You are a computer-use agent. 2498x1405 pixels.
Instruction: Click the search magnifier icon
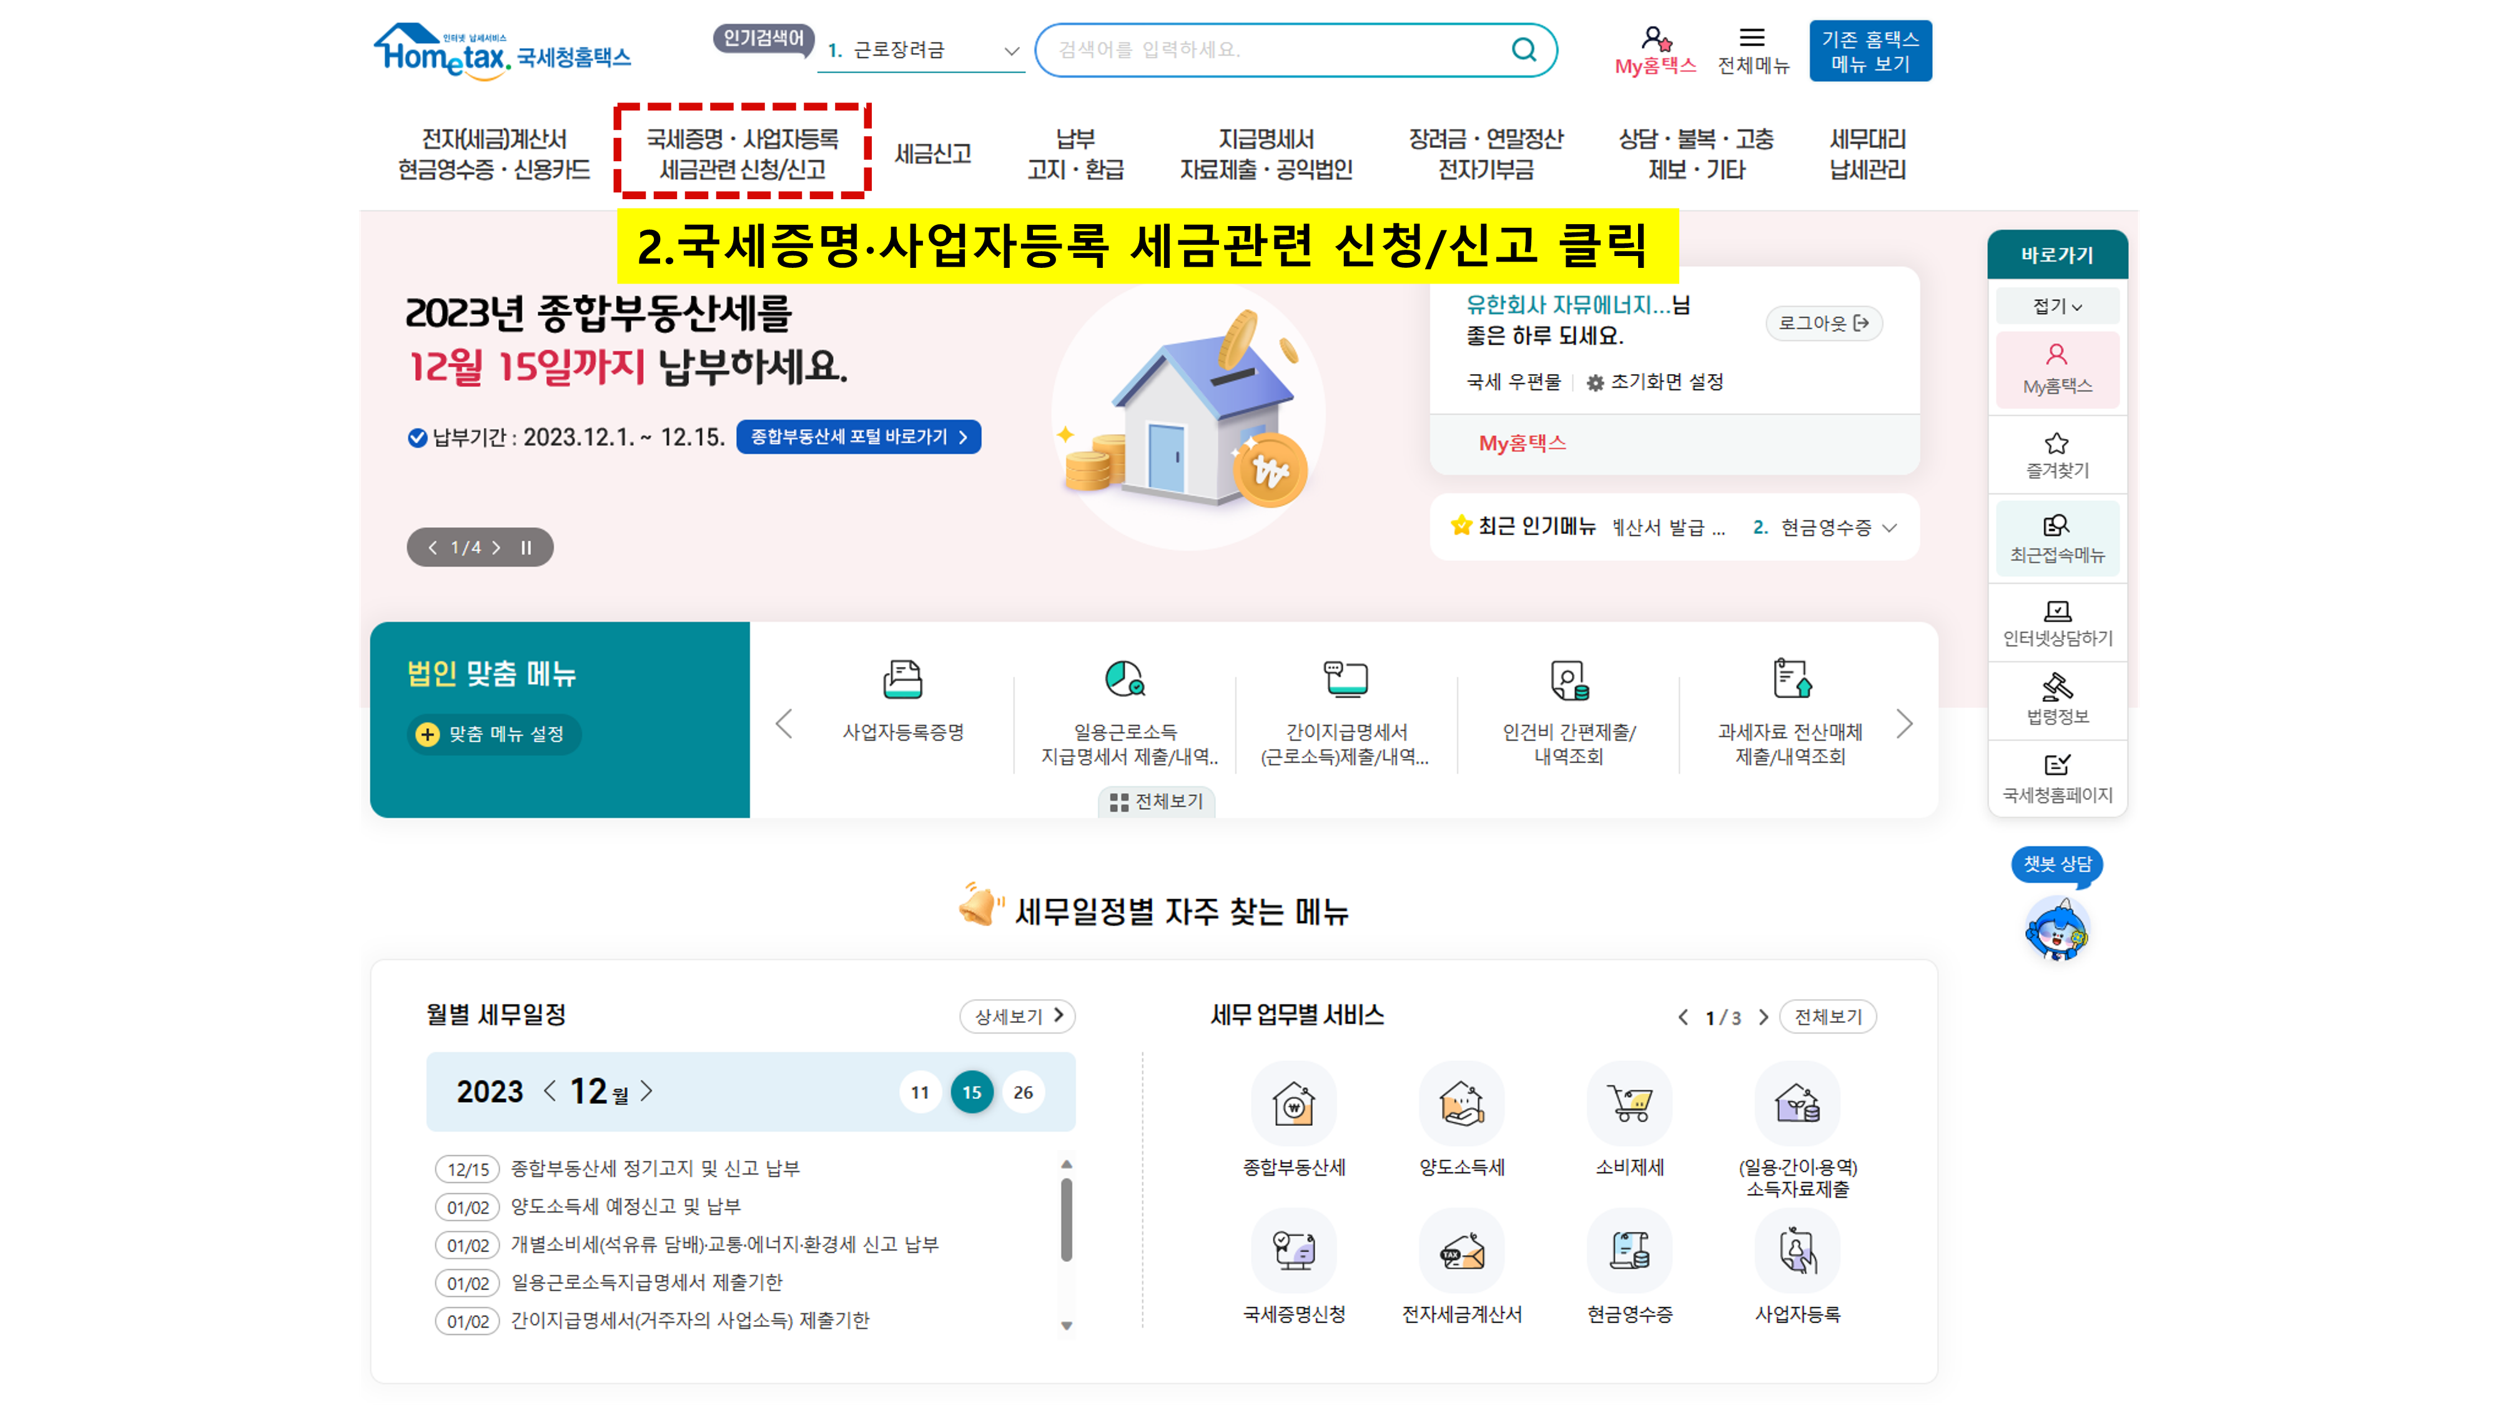click(x=1523, y=49)
